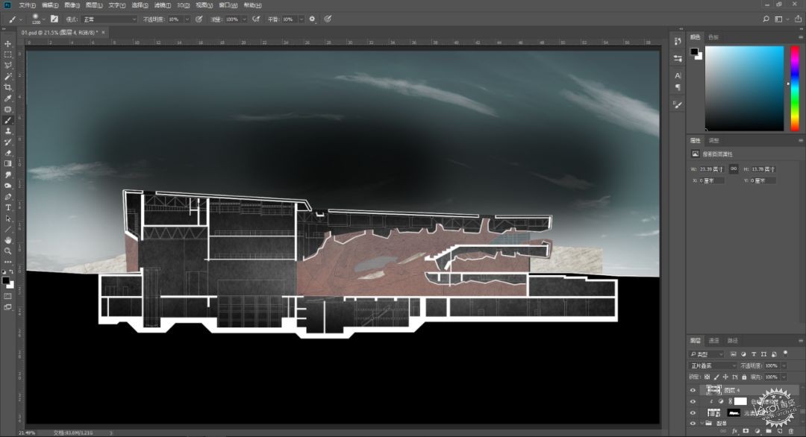Screen dimensions: 806x437
Task: Select the Gradient tool
Action: point(7,164)
